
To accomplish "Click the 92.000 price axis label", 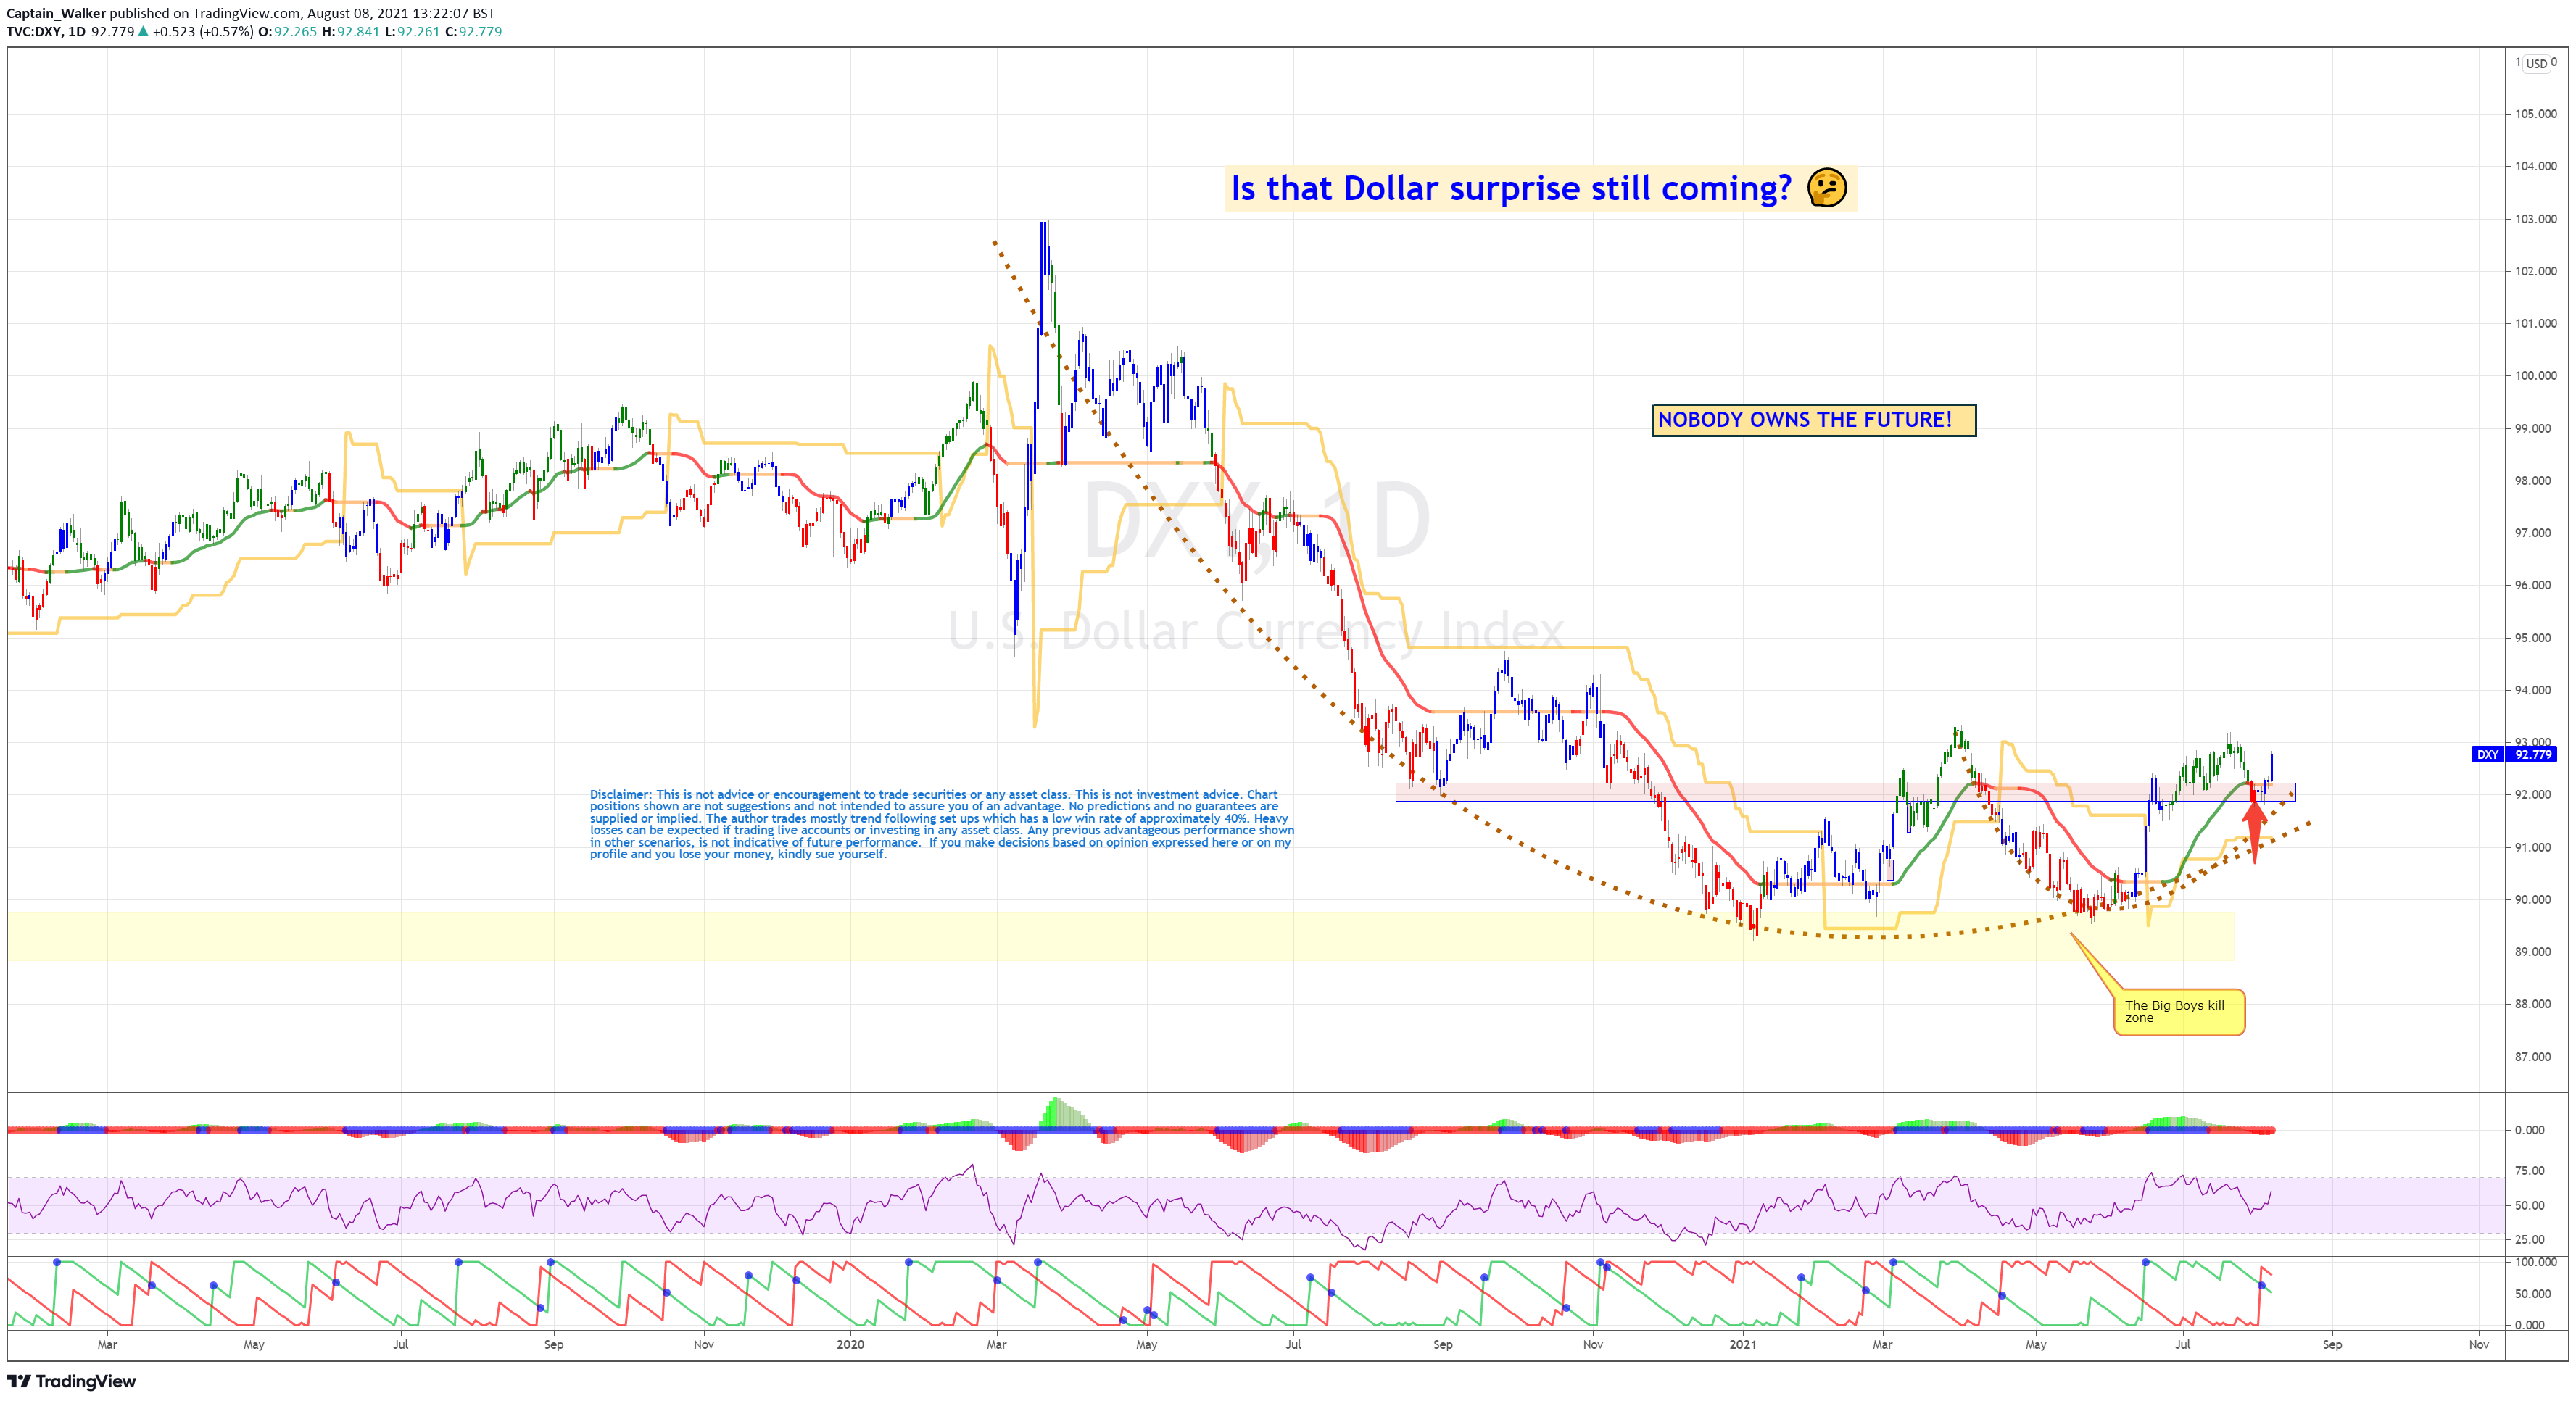I will (x=2535, y=795).
